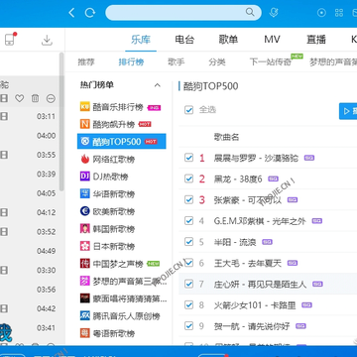Click the orange N icon for 酷狗飙升榜
Image resolution: width=357 pixels, height=357 pixels.
point(85,124)
